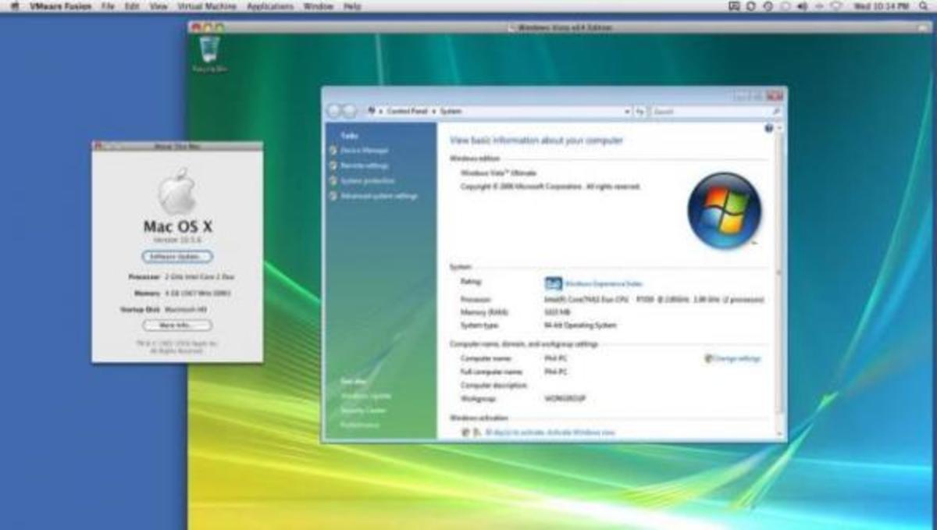Click Software Update button in About This Mac
937x530 pixels.
pos(177,256)
